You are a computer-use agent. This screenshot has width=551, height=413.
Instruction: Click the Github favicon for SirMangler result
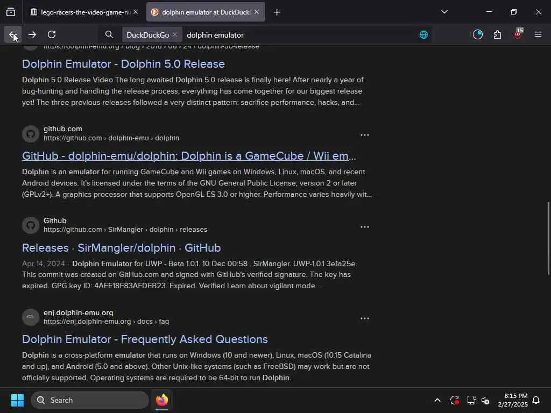click(31, 225)
